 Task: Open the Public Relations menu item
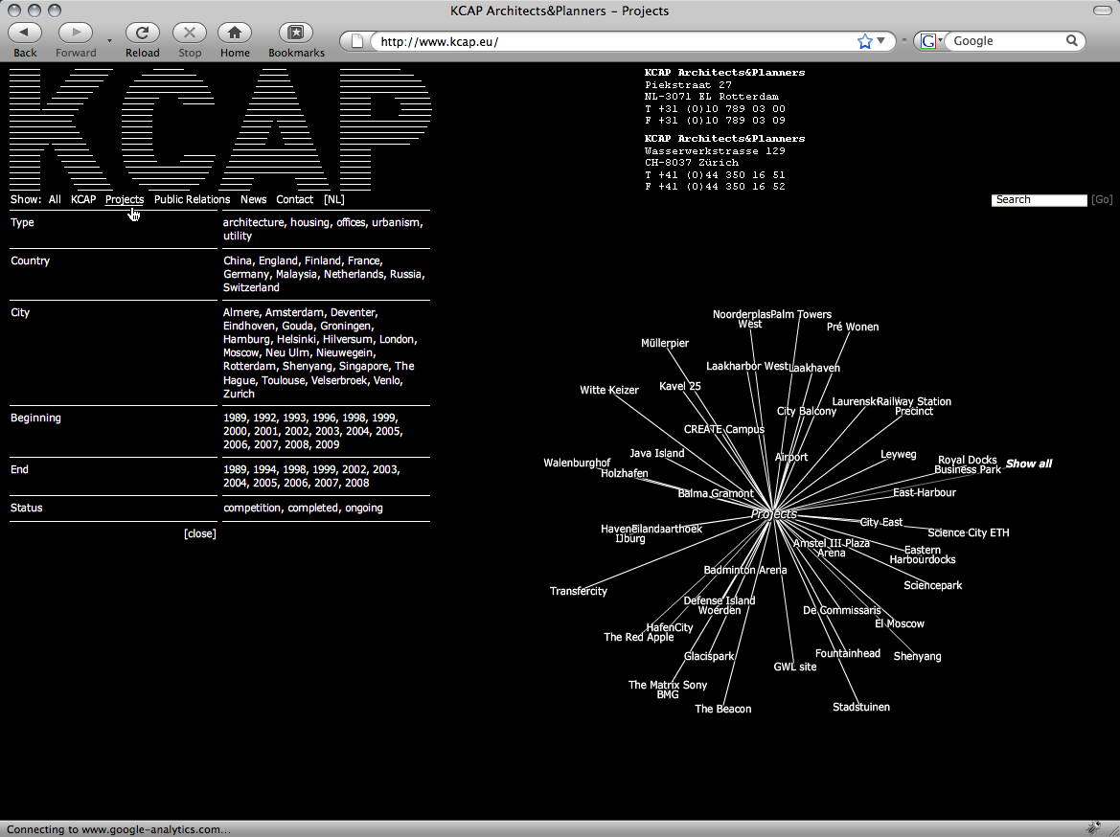pos(192,199)
